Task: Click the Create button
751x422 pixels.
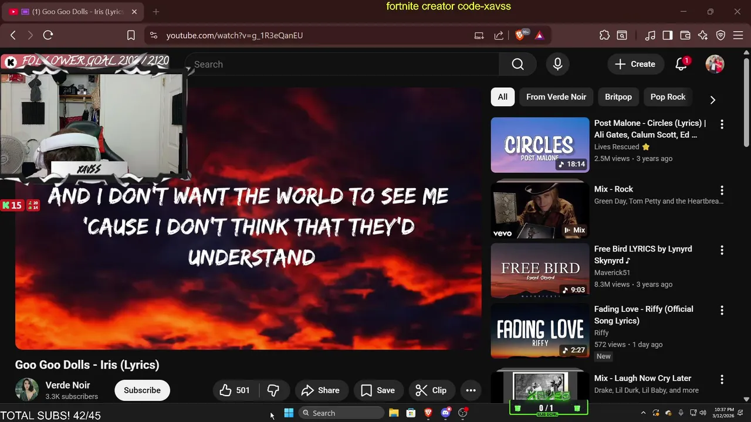Action: tap(635, 64)
